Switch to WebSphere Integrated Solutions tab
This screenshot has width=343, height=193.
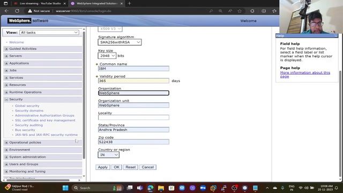(x=97, y=3)
